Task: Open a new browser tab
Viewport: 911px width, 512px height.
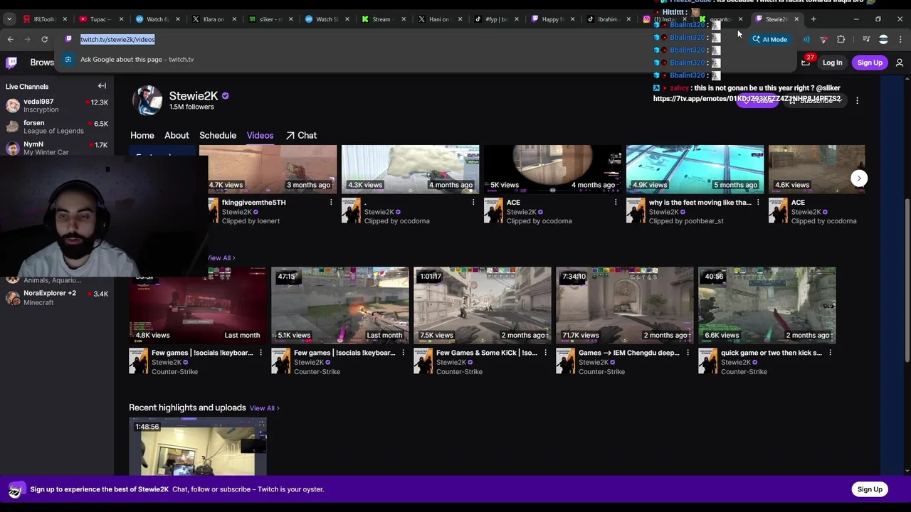Action: tap(813, 19)
